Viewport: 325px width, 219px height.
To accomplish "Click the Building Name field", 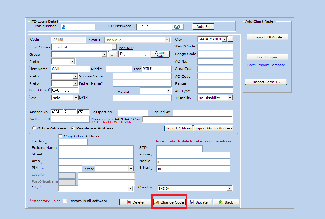I will [x=96, y=149].
